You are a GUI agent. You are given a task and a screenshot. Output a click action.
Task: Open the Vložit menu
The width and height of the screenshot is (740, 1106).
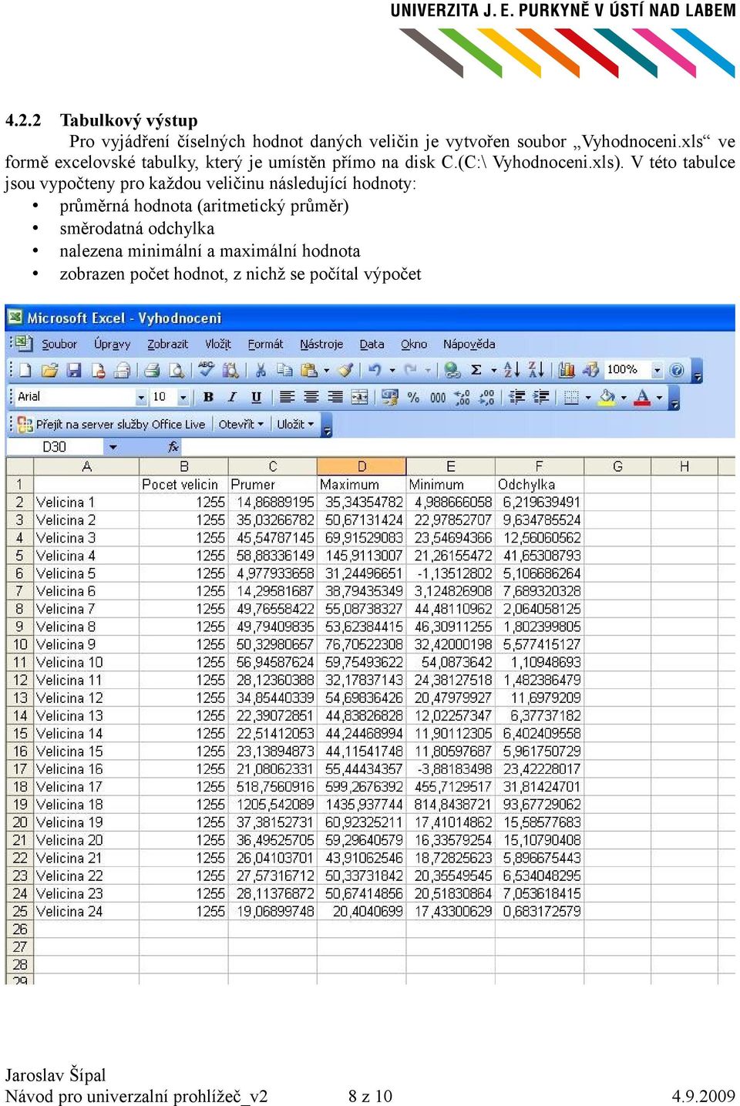coord(218,345)
